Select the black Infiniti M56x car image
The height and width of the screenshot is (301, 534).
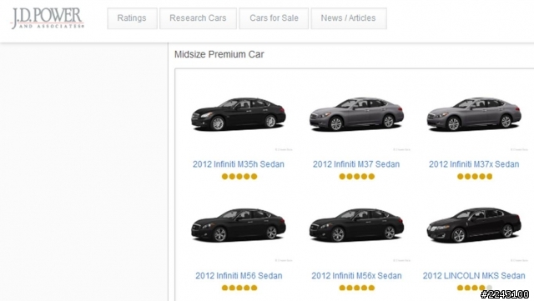pos(356,225)
